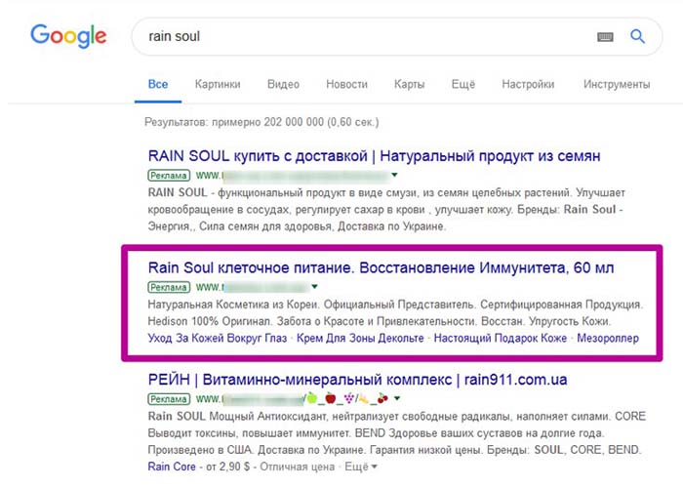Image resolution: width=683 pixels, height=488 pixels.
Task: Open the "Rain Soul клеточное питание" ad title
Action: pos(381,267)
